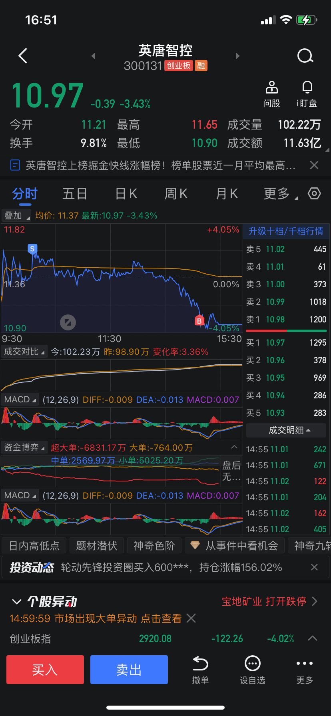This screenshot has width=331, height=716.
Task: Tap the diamond icon beside 从事件中看机会
Action: tap(195, 545)
